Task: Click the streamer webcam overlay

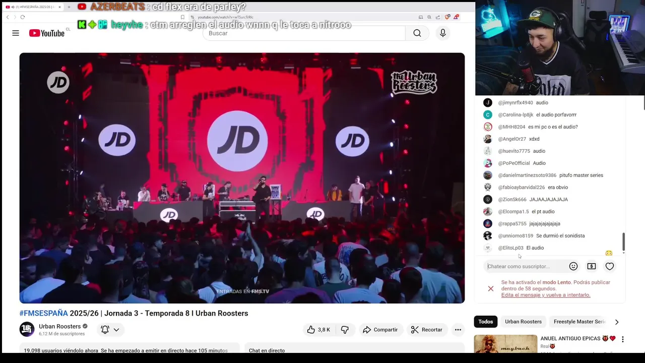Action: click(560, 47)
